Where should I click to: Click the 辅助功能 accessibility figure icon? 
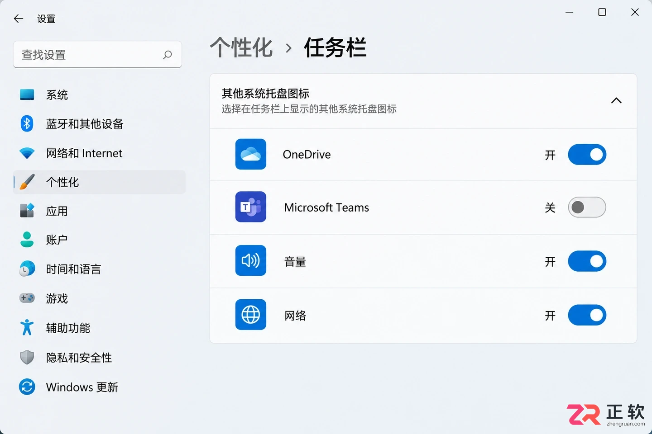pos(27,327)
